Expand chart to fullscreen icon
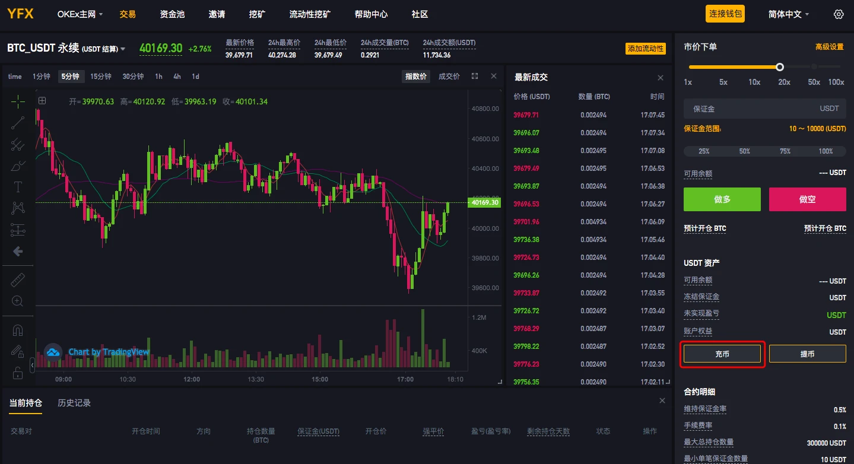Image resolution: width=854 pixels, height=464 pixels. pyautogui.click(x=475, y=76)
